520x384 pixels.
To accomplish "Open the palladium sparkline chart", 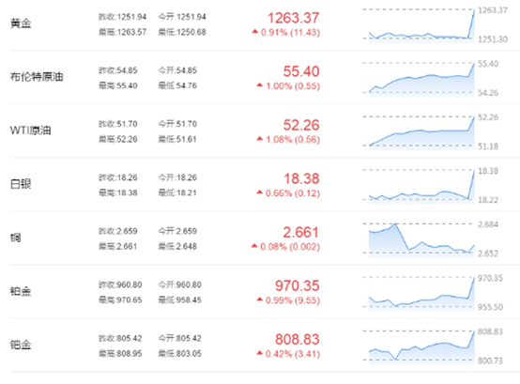I will click(419, 346).
